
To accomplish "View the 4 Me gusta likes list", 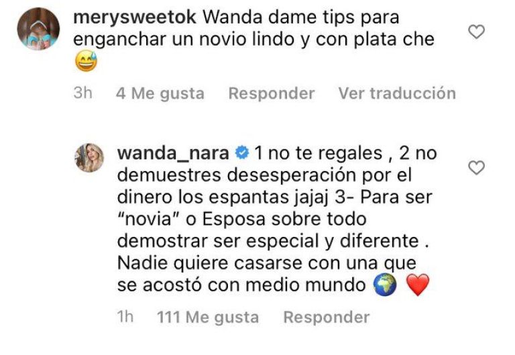I will (160, 93).
